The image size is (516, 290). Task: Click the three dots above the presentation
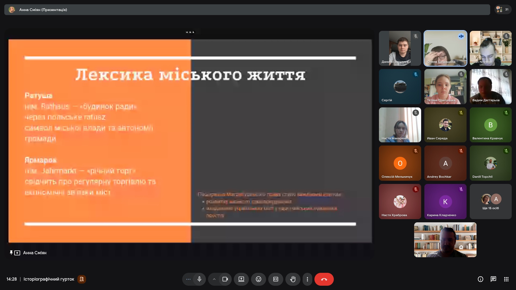pyautogui.click(x=190, y=32)
